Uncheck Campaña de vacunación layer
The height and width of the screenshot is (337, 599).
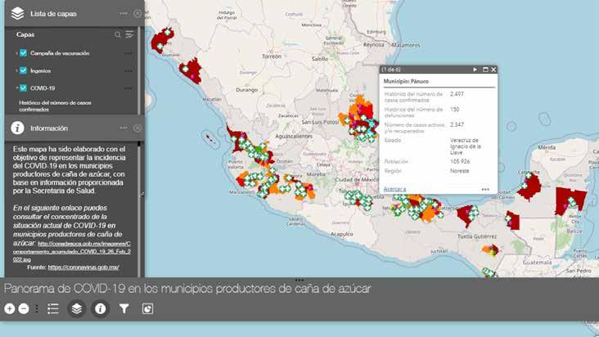pyautogui.click(x=23, y=53)
